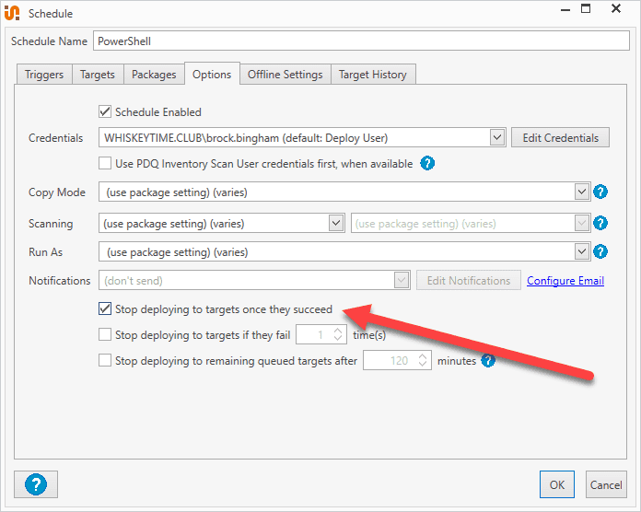Switch to the Target History tab

pos(373,75)
